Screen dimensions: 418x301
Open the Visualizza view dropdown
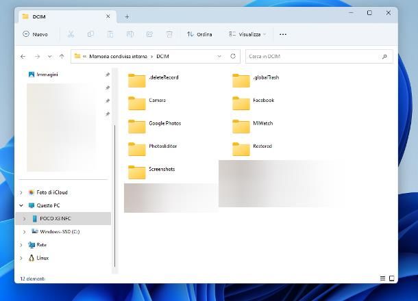pyautogui.click(x=247, y=34)
